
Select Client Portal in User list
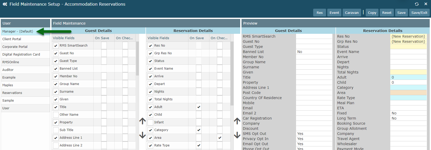coord(25,39)
